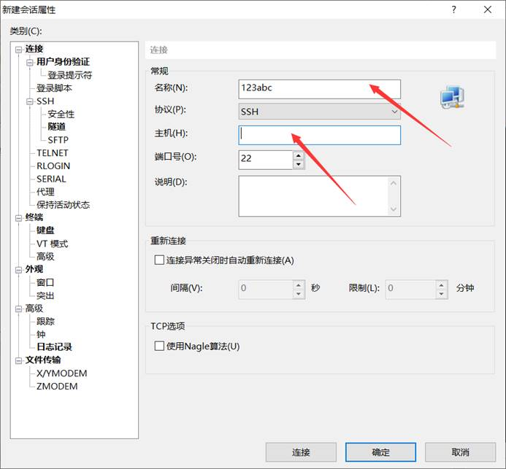Decrease the 端口号 value
The height and width of the screenshot is (469, 506).
(x=299, y=164)
